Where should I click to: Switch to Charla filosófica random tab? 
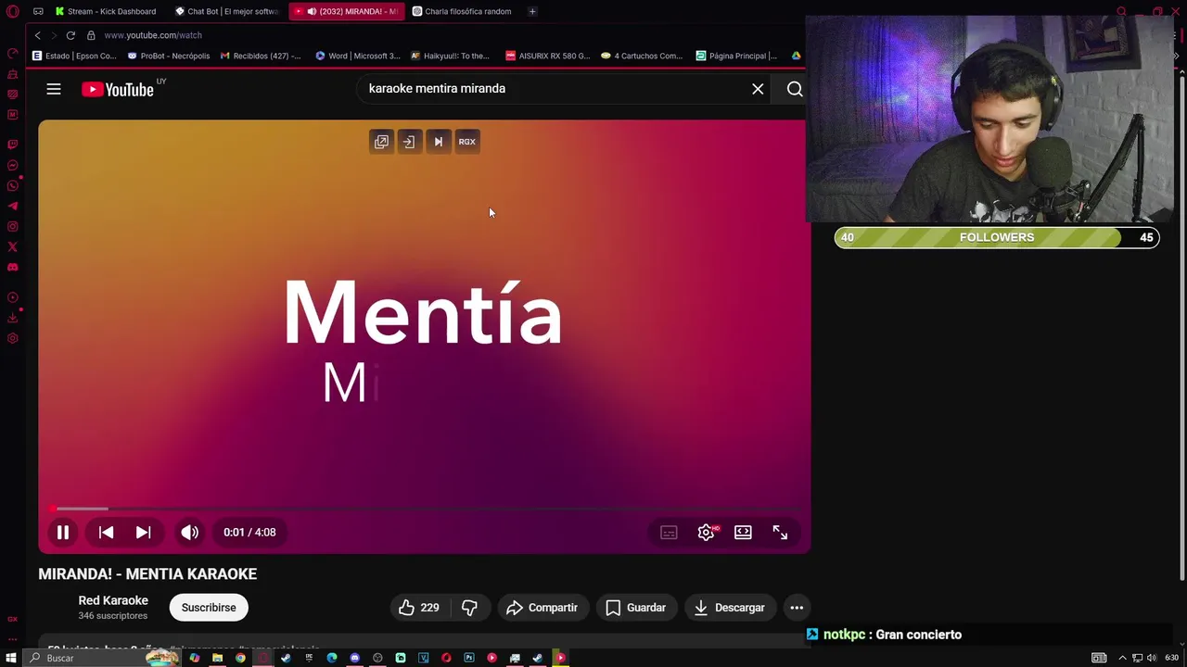pyautogui.click(x=463, y=11)
